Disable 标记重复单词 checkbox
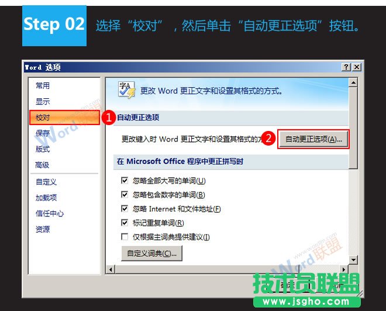The image size is (386, 311). (x=124, y=223)
